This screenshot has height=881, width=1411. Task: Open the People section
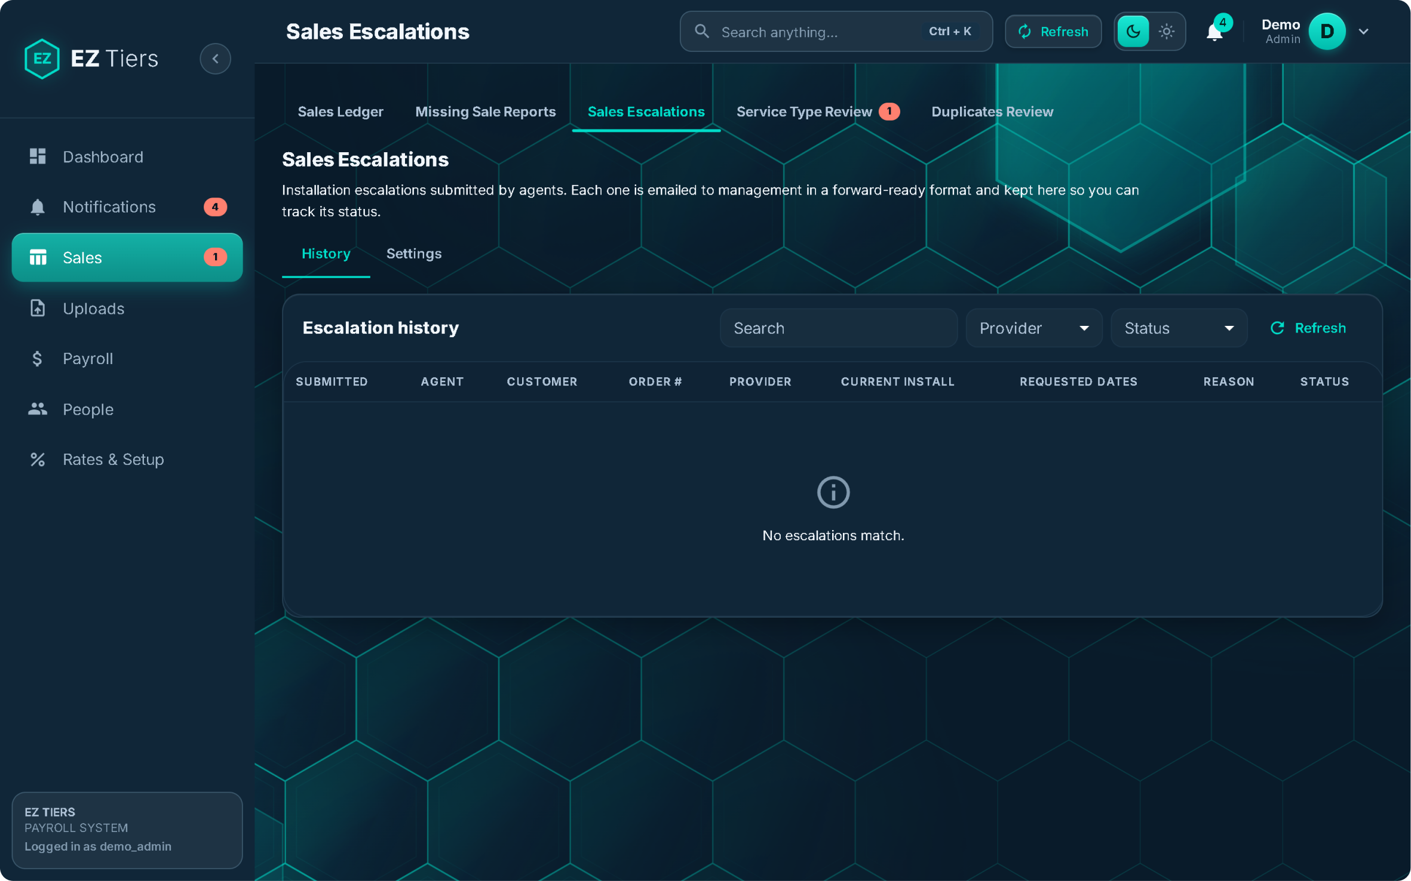pos(127,409)
